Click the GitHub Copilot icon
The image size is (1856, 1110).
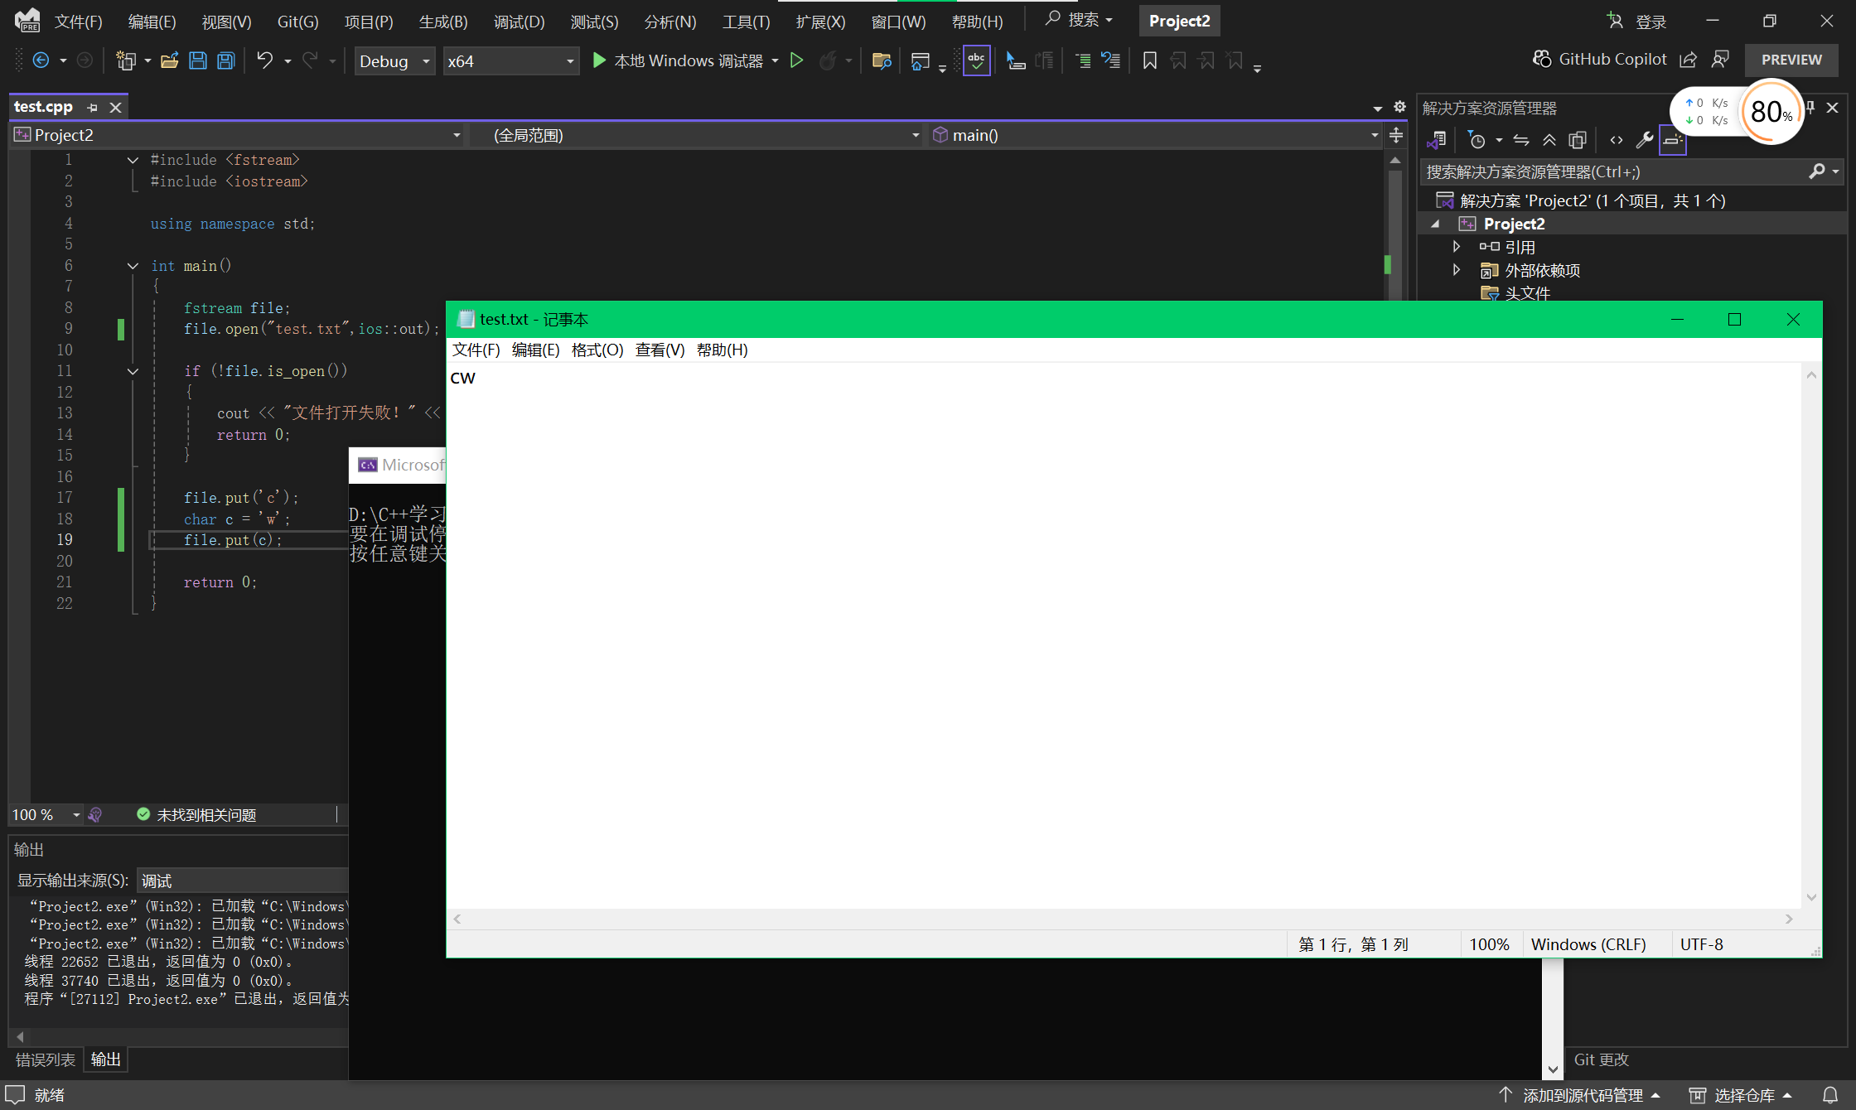[1541, 60]
